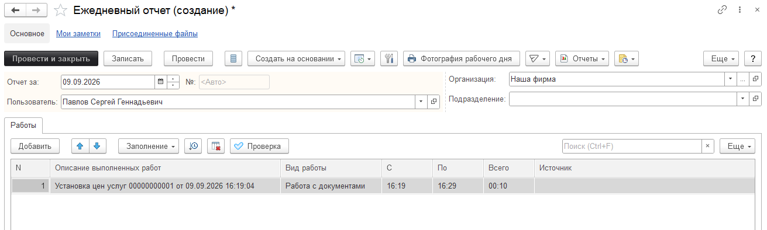Image resolution: width=767 pixels, height=230 pixels.
Task: Select the total duration cell 00:10
Action: pos(509,186)
